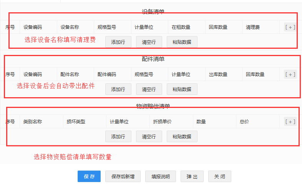Screen dimensions: 302x184
Task: Click 清空行 under 设备清单 table
Action: pyautogui.click(x=149, y=42)
